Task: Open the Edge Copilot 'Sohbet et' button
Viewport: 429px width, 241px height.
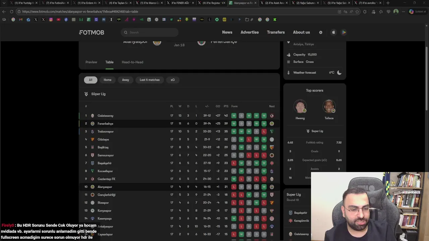Action: pyautogui.click(x=418, y=12)
